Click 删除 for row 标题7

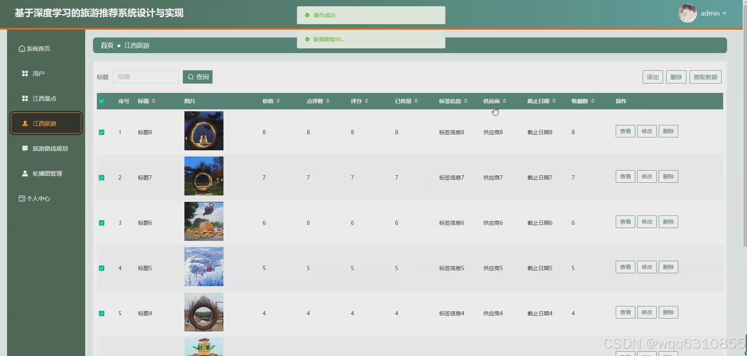click(x=668, y=176)
